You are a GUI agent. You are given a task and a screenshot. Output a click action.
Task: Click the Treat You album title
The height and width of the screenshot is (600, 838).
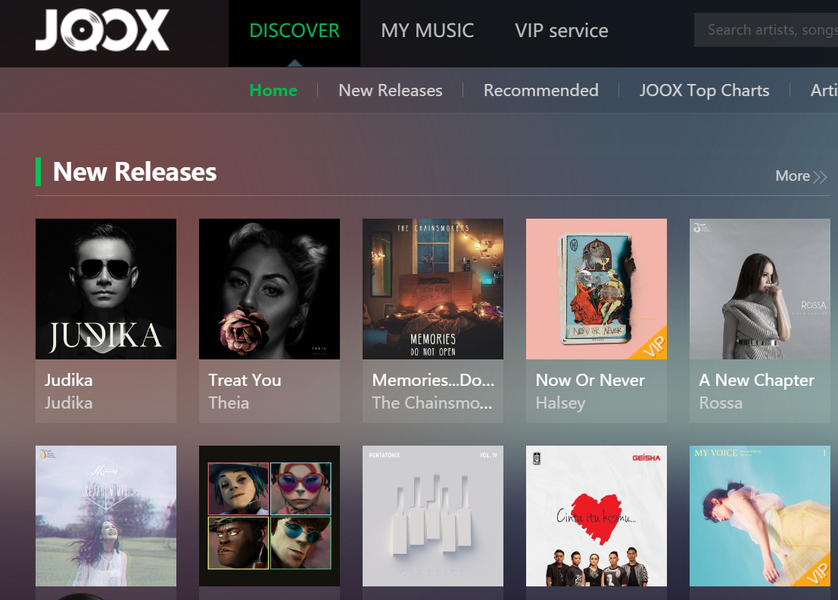point(245,380)
